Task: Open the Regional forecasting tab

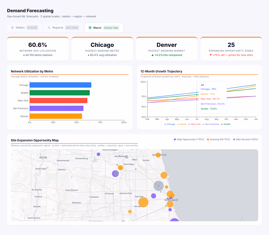Action: pos(63,28)
